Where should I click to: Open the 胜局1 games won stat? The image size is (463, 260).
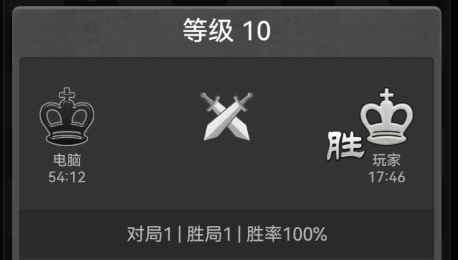click(x=209, y=234)
